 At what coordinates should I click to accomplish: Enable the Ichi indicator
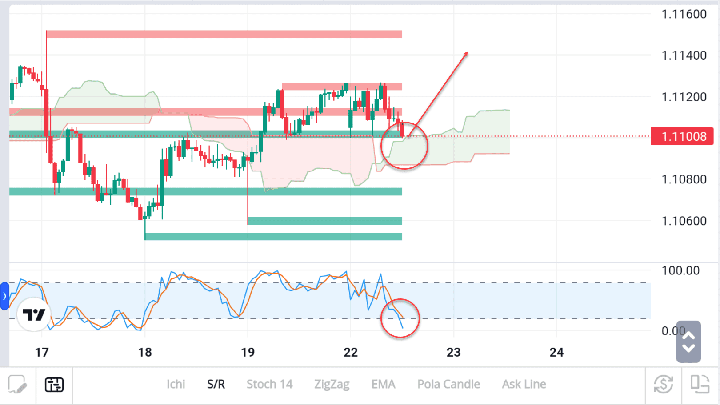click(x=176, y=384)
